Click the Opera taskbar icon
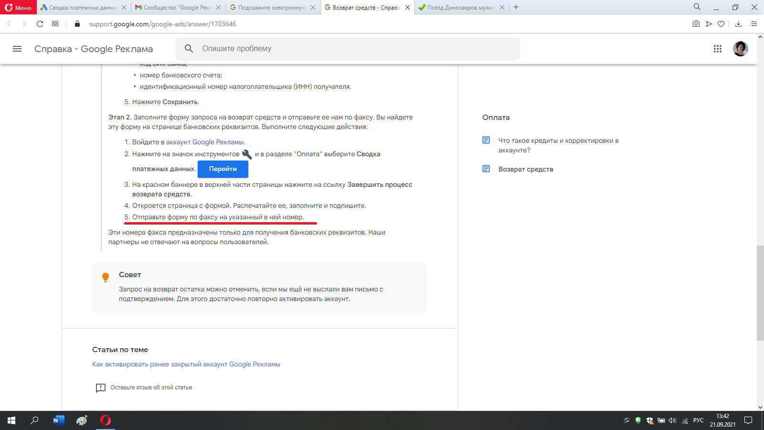Screen dimensions: 764x430 point(106,420)
